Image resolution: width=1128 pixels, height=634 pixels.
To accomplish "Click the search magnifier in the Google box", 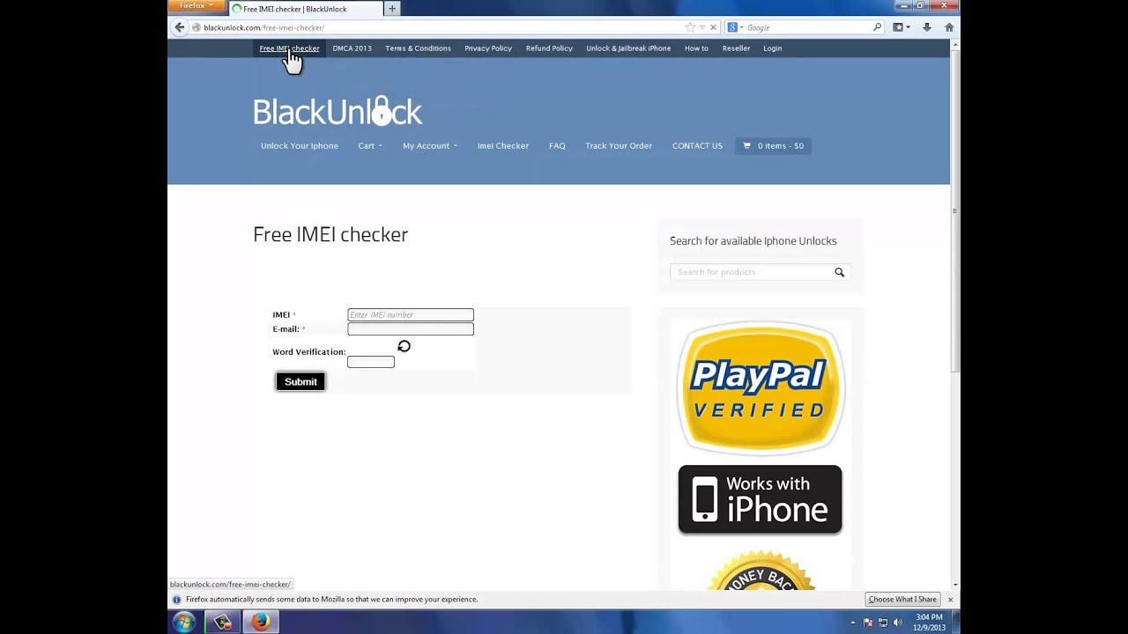I will (877, 27).
